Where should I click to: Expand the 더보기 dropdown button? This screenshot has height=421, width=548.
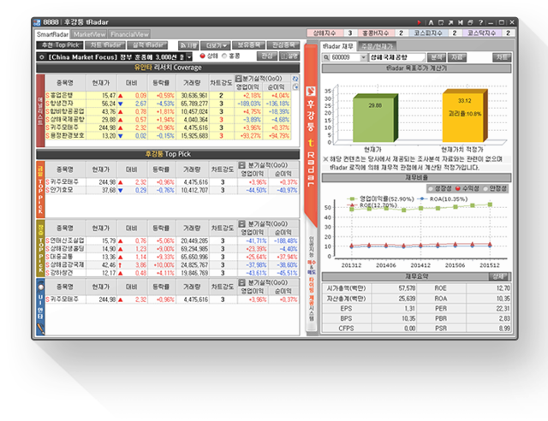pyautogui.click(x=216, y=45)
